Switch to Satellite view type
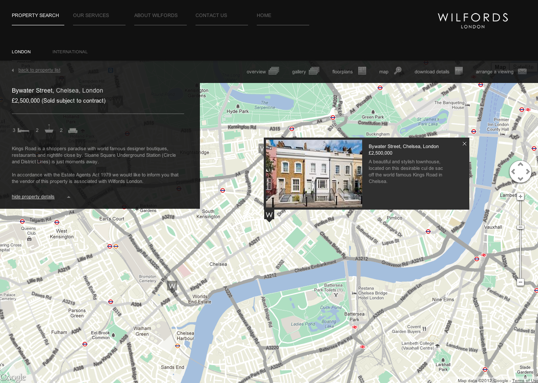Screen dimensions: 538x383 (524, 67)
